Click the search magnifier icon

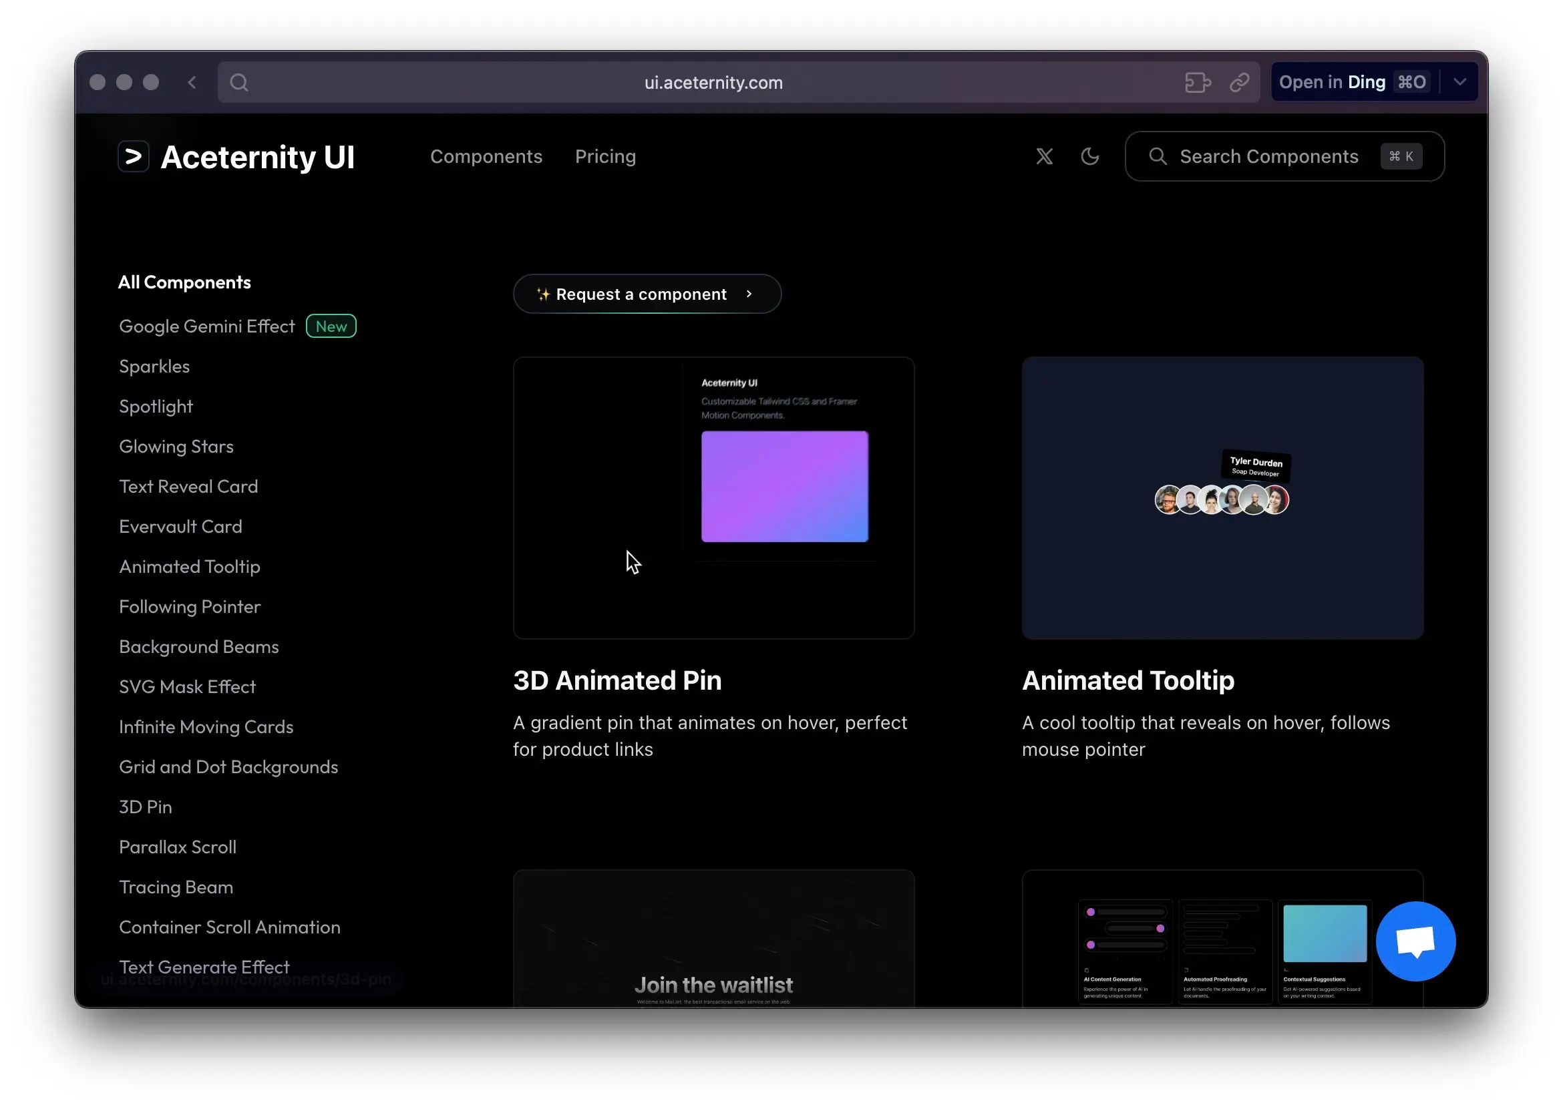click(x=1158, y=156)
